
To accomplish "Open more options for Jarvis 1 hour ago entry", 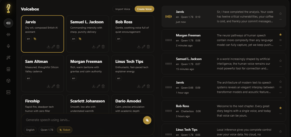I will pyautogui.click(x=281, y=92).
